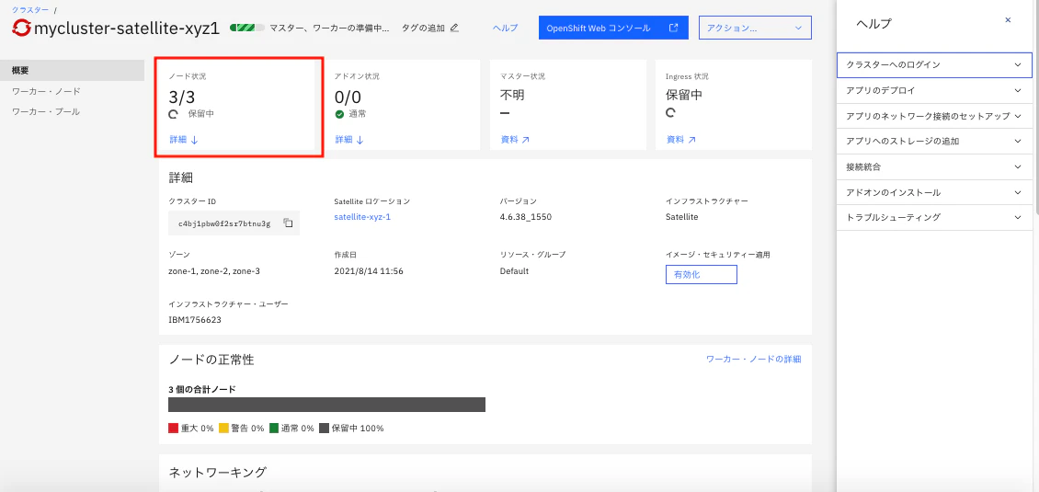Click マスター、ワーカーの準備中... status text
Screen dimensions: 1039x492
(330, 28)
